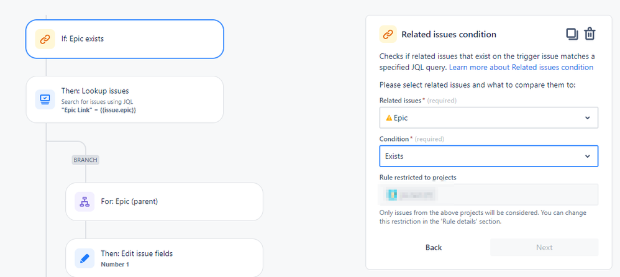Click the warning icon beside Epic
620x277 pixels.
[389, 118]
